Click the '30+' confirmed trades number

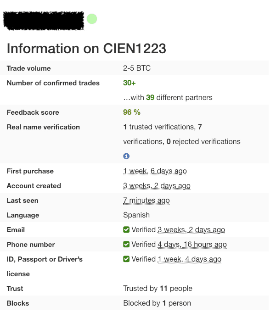[x=129, y=83]
